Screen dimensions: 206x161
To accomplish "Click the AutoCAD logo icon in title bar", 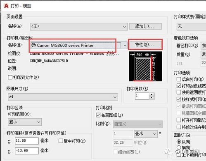I will (6, 6).
